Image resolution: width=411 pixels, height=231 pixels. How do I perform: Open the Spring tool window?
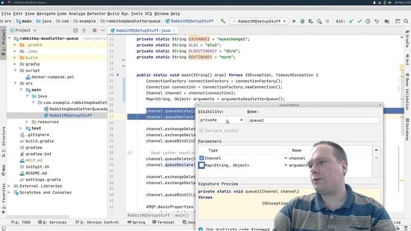(x=136, y=222)
